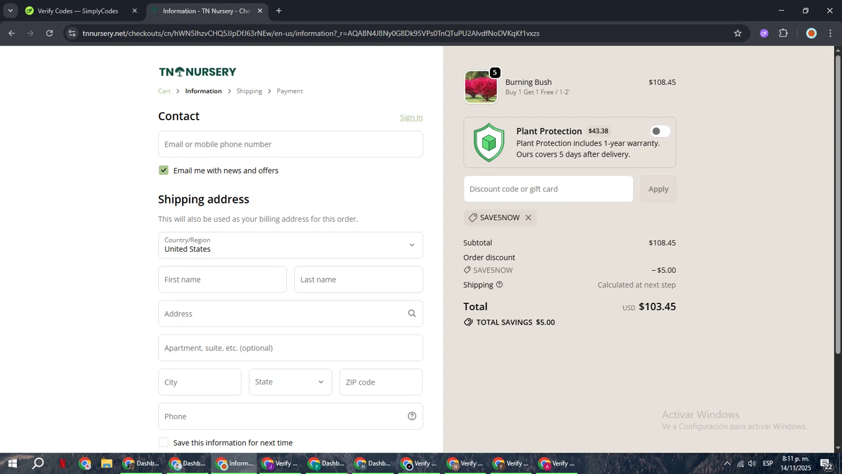Click the TN Nursery logo
Viewport: 842px width, 474px height.
198,72
